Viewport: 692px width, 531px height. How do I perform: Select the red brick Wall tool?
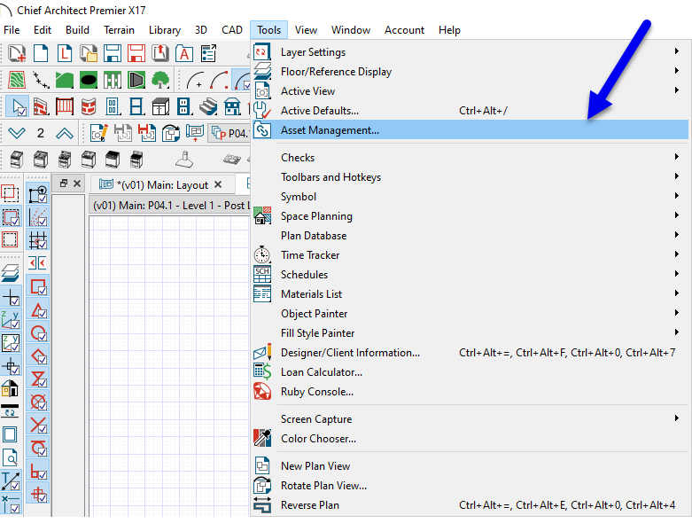(41, 106)
